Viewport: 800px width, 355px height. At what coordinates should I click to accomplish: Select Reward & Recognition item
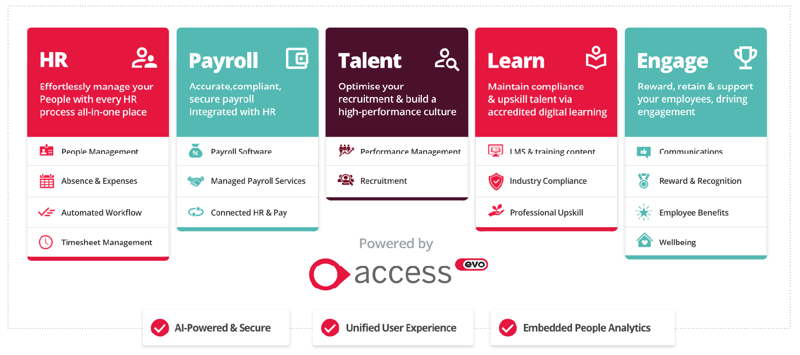coord(696,181)
